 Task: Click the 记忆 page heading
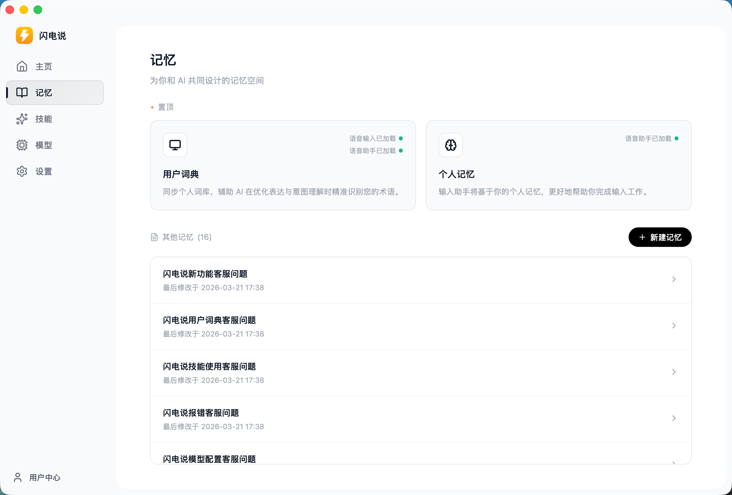point(163,60)
